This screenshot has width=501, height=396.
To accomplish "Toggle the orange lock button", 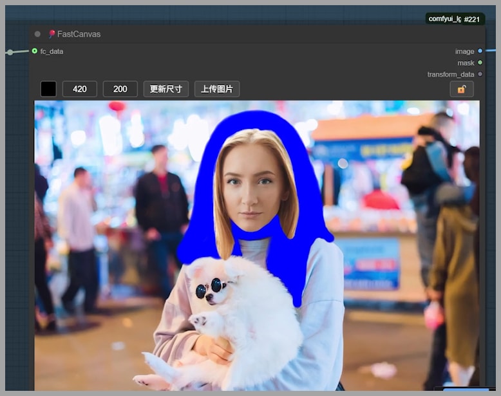I will tap(461, 89).
